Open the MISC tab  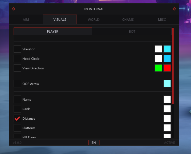point(162,19)
